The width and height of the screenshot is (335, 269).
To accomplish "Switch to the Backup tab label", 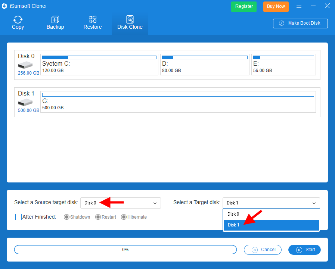I will [x=55, y=27].
